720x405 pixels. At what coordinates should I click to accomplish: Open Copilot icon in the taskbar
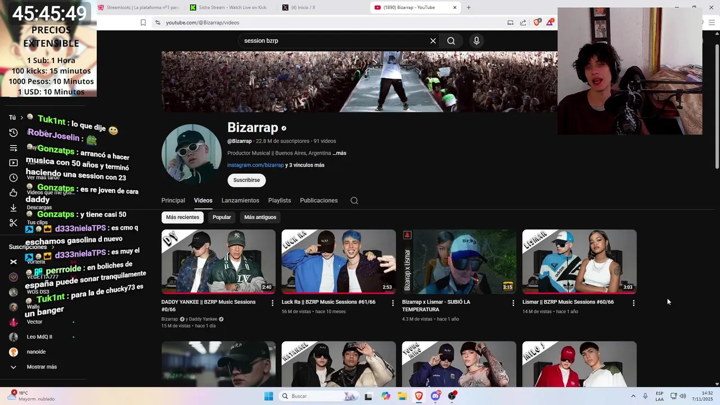coord(386,396)
